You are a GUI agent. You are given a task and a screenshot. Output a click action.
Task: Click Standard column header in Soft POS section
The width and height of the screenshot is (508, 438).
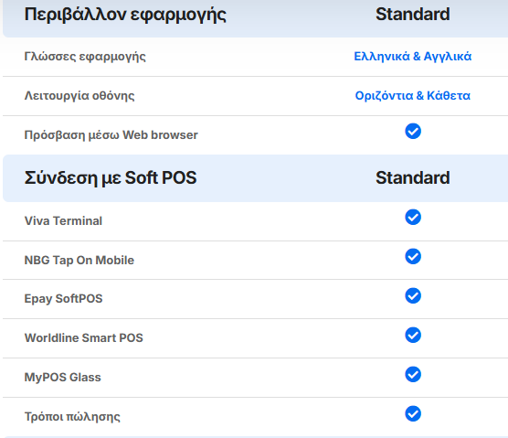(412, 177)
